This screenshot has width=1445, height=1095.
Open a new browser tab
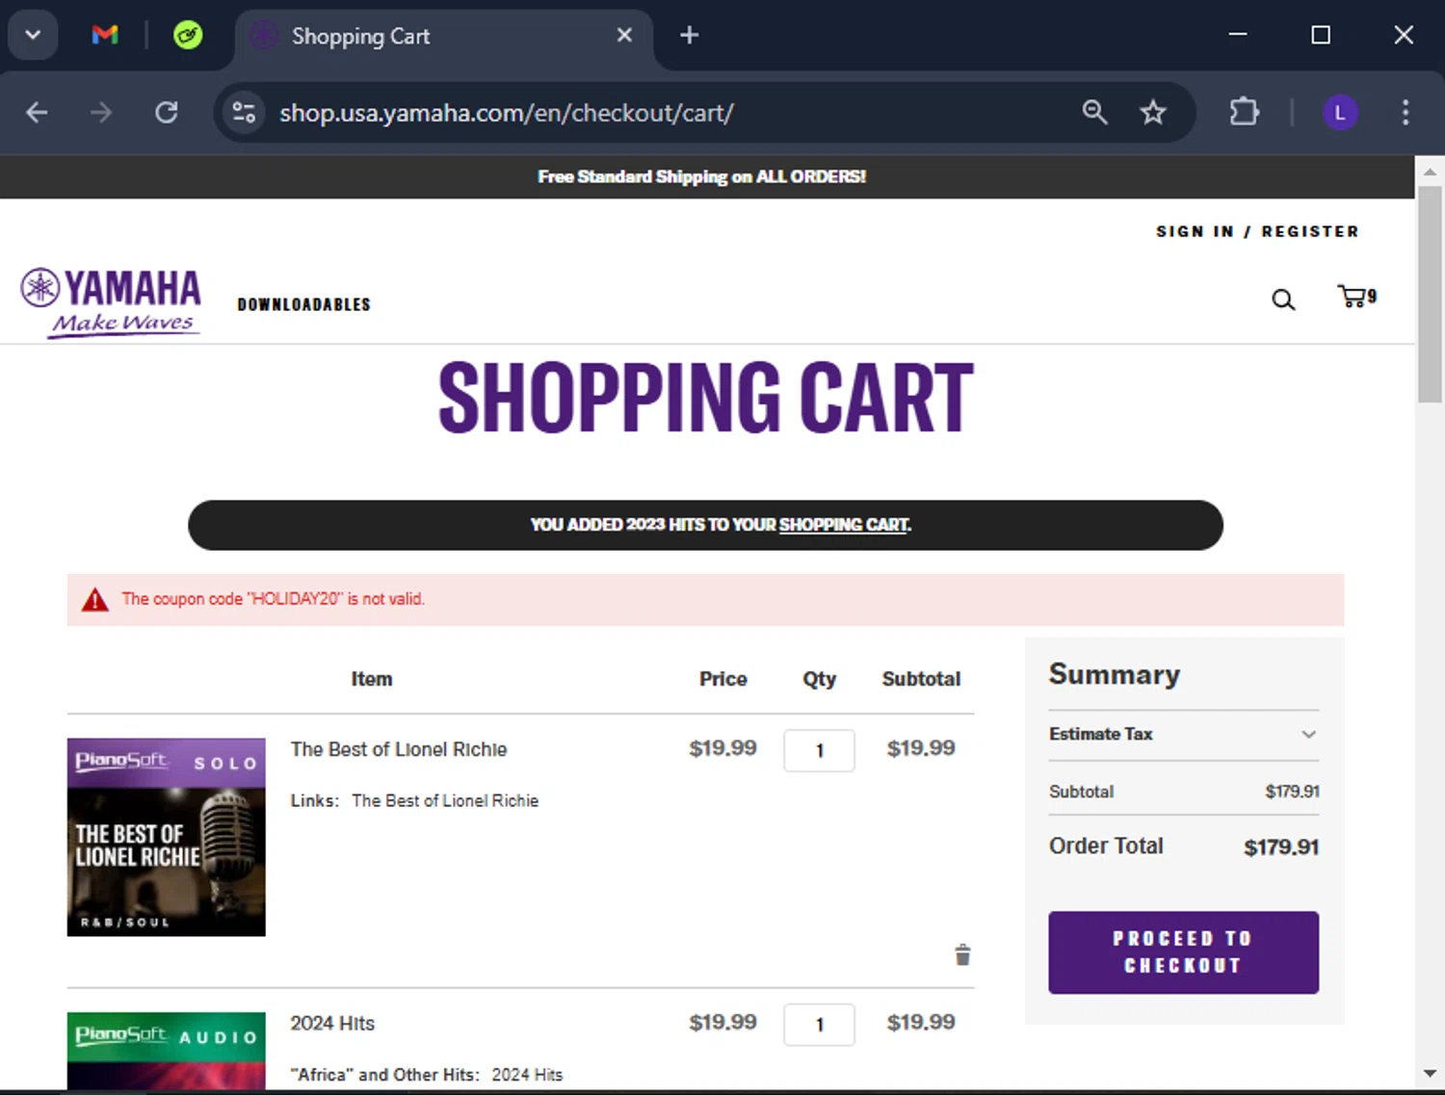[689, 36]
